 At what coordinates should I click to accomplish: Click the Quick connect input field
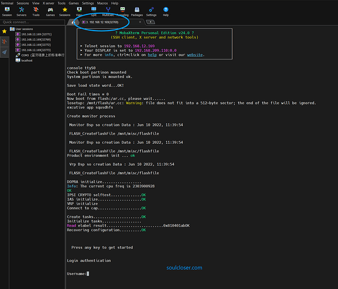tap(32, 22)
